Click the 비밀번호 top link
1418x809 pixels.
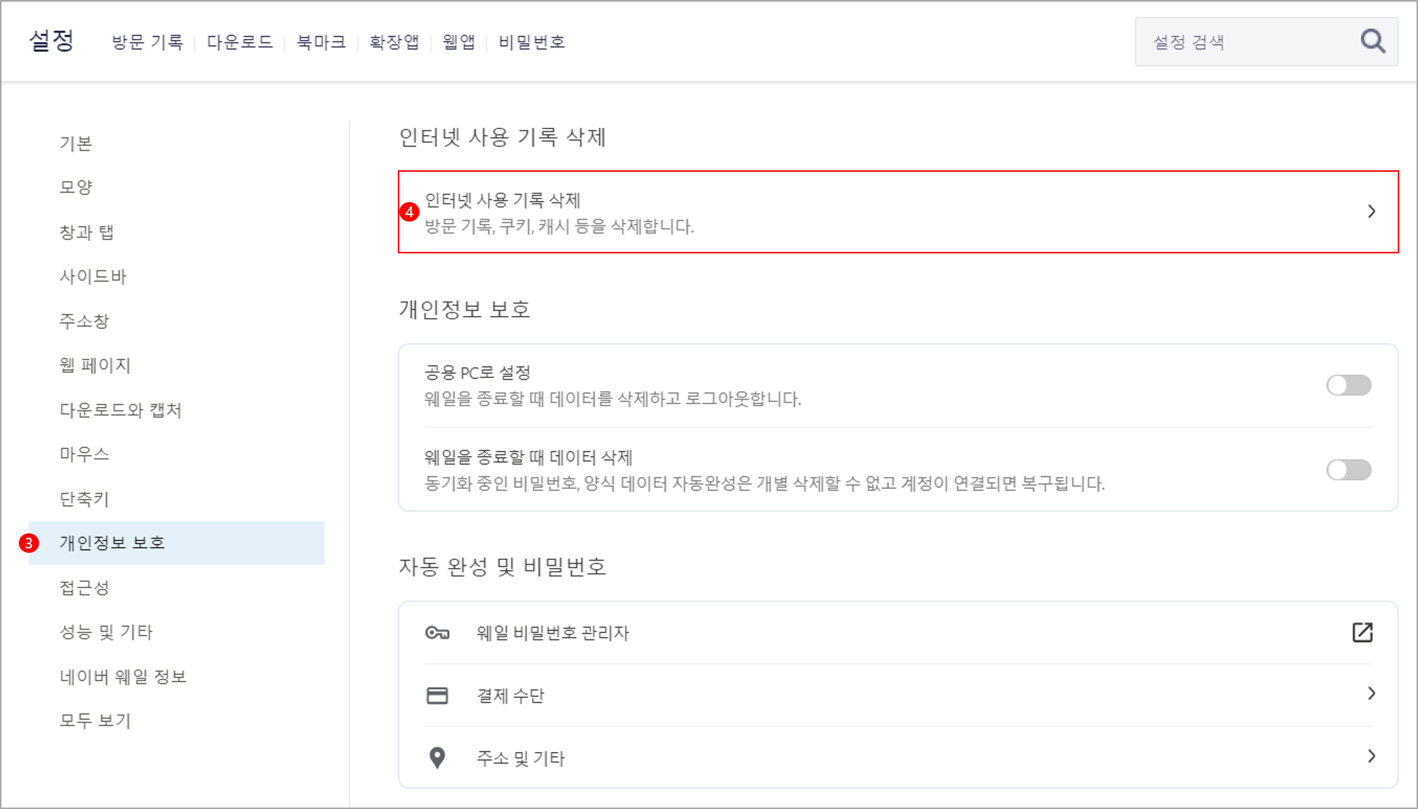pos(531,43)
